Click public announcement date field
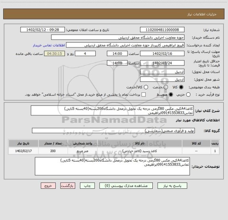 [x=43, y=30]
